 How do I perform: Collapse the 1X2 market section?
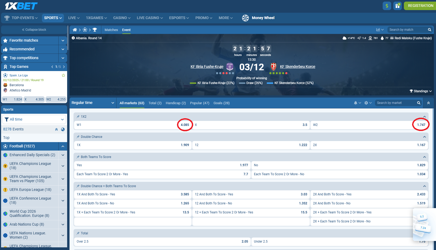(x=425, y=116)
